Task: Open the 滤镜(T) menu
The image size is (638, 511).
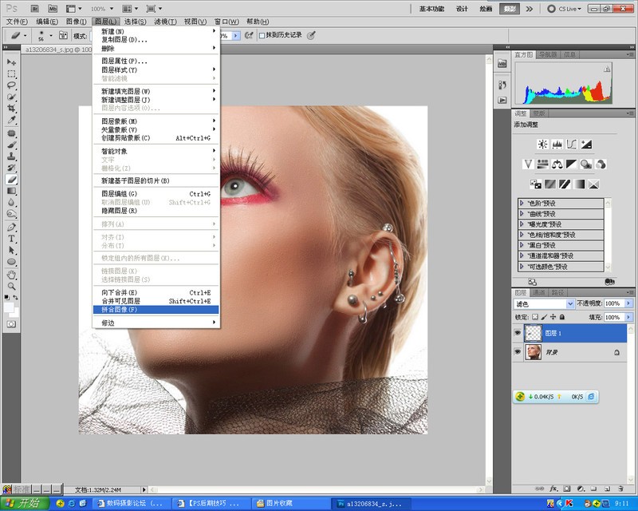Action: pyautogui.click(x=165, y=22)
